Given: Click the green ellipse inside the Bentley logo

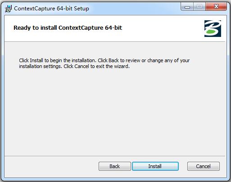Looking at the screenshot, I should [x=211, y=32].
